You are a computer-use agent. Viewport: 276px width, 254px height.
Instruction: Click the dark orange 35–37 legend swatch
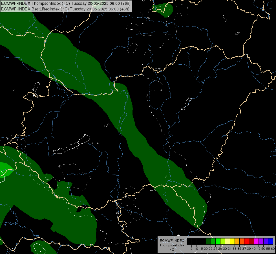click(242, 241)
